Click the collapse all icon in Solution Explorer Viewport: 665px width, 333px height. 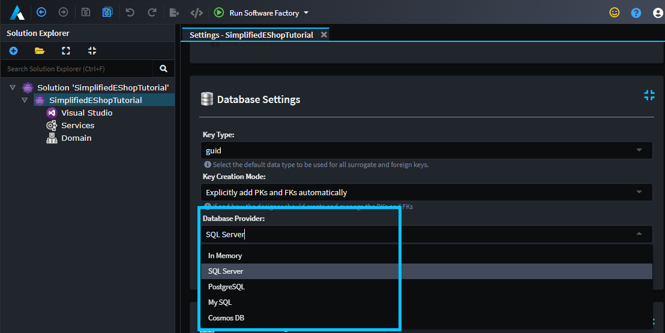click(92, 51)
